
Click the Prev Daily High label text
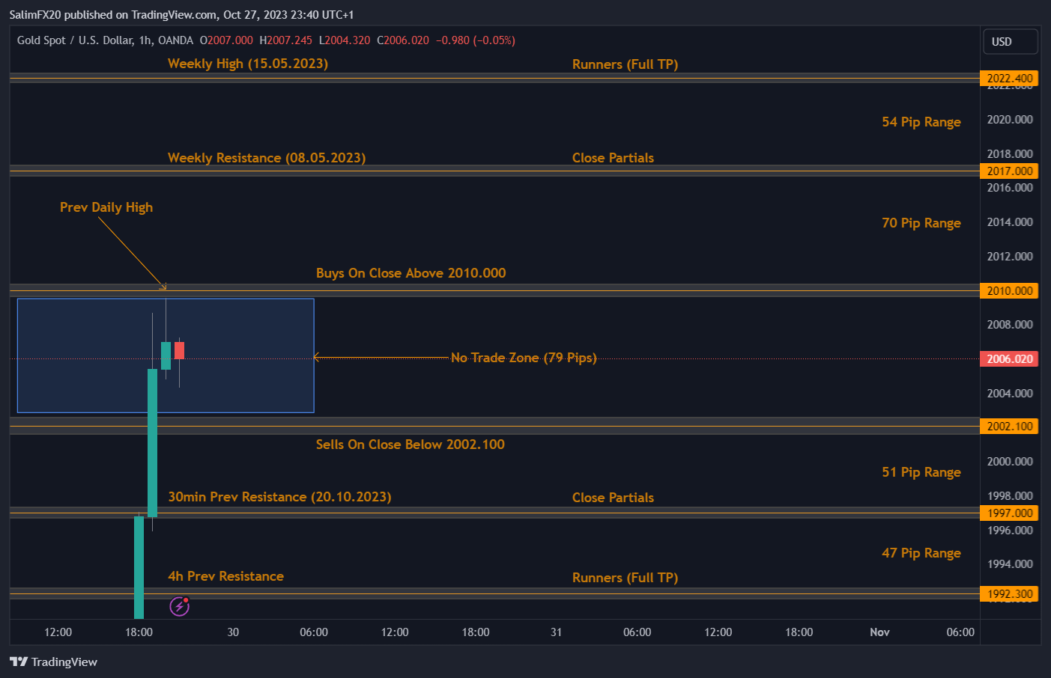(106, 207)
